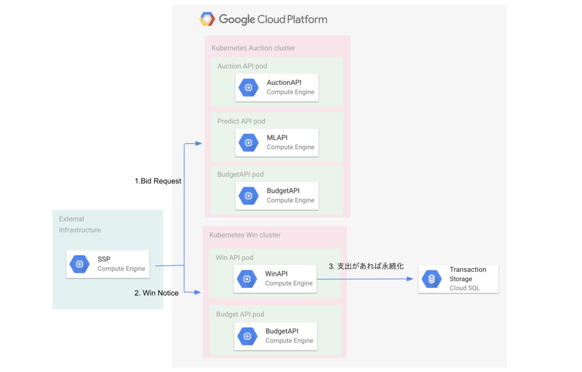The image size is (582, 372).
Task: Select the 1.Bid Request label
Action: pyautogui.click(x=158, y=181)
